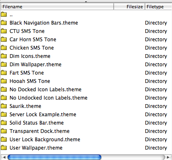The height and width of the screenshot is (160, 172).
Task: Click the Car Horn SMS Tone folder icon
Action: 4,39
